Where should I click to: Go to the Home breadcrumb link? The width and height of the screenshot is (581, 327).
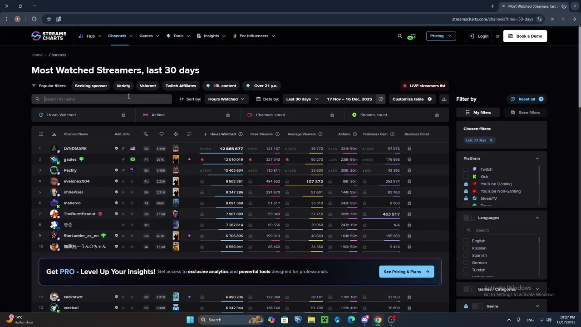37,55
